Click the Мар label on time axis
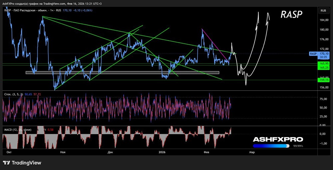 (252, 152)
